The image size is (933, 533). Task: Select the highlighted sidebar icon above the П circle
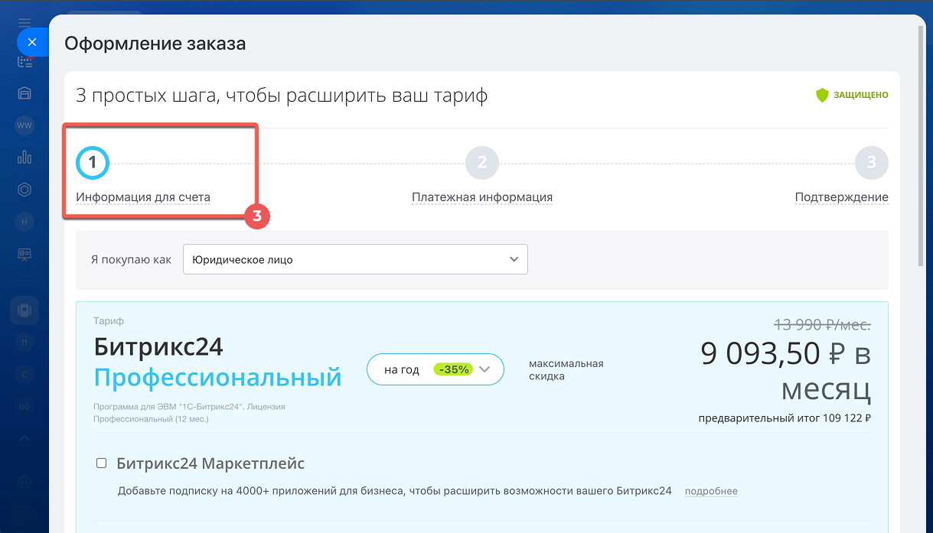pos(24,310)
